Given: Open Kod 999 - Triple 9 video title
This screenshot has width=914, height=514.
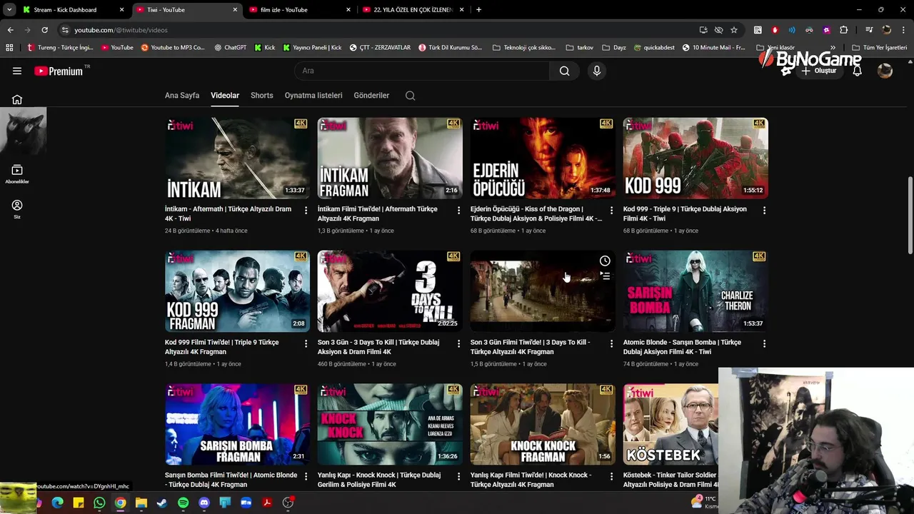Looking at the screenshot, I should [685, 213].
